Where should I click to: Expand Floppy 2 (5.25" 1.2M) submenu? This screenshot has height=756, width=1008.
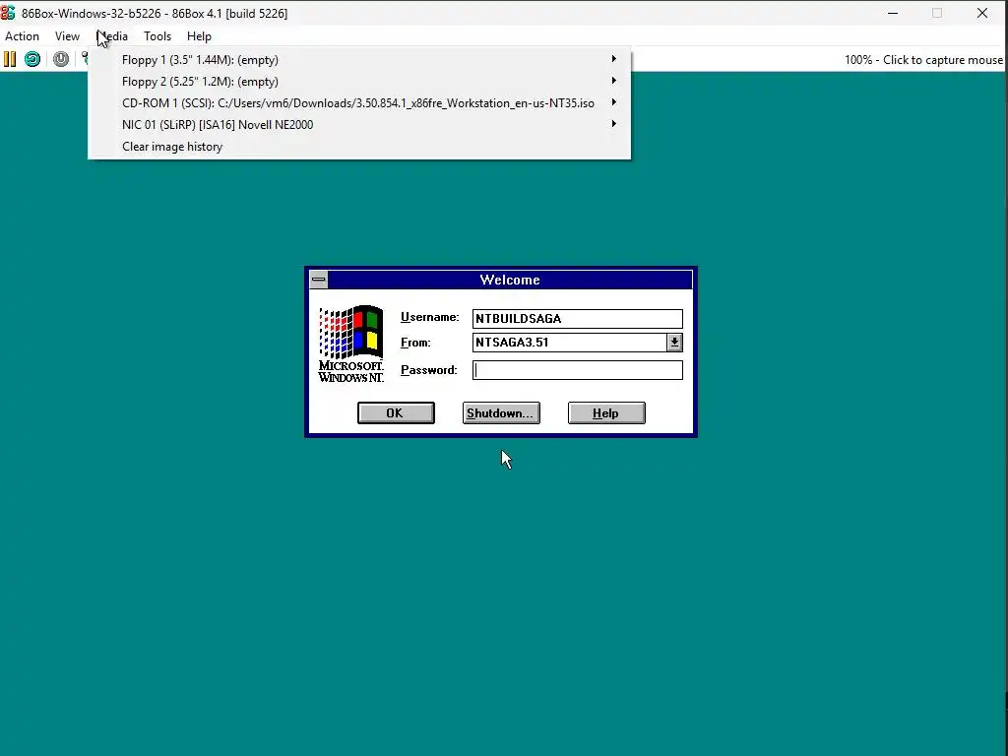coord(359,82)
